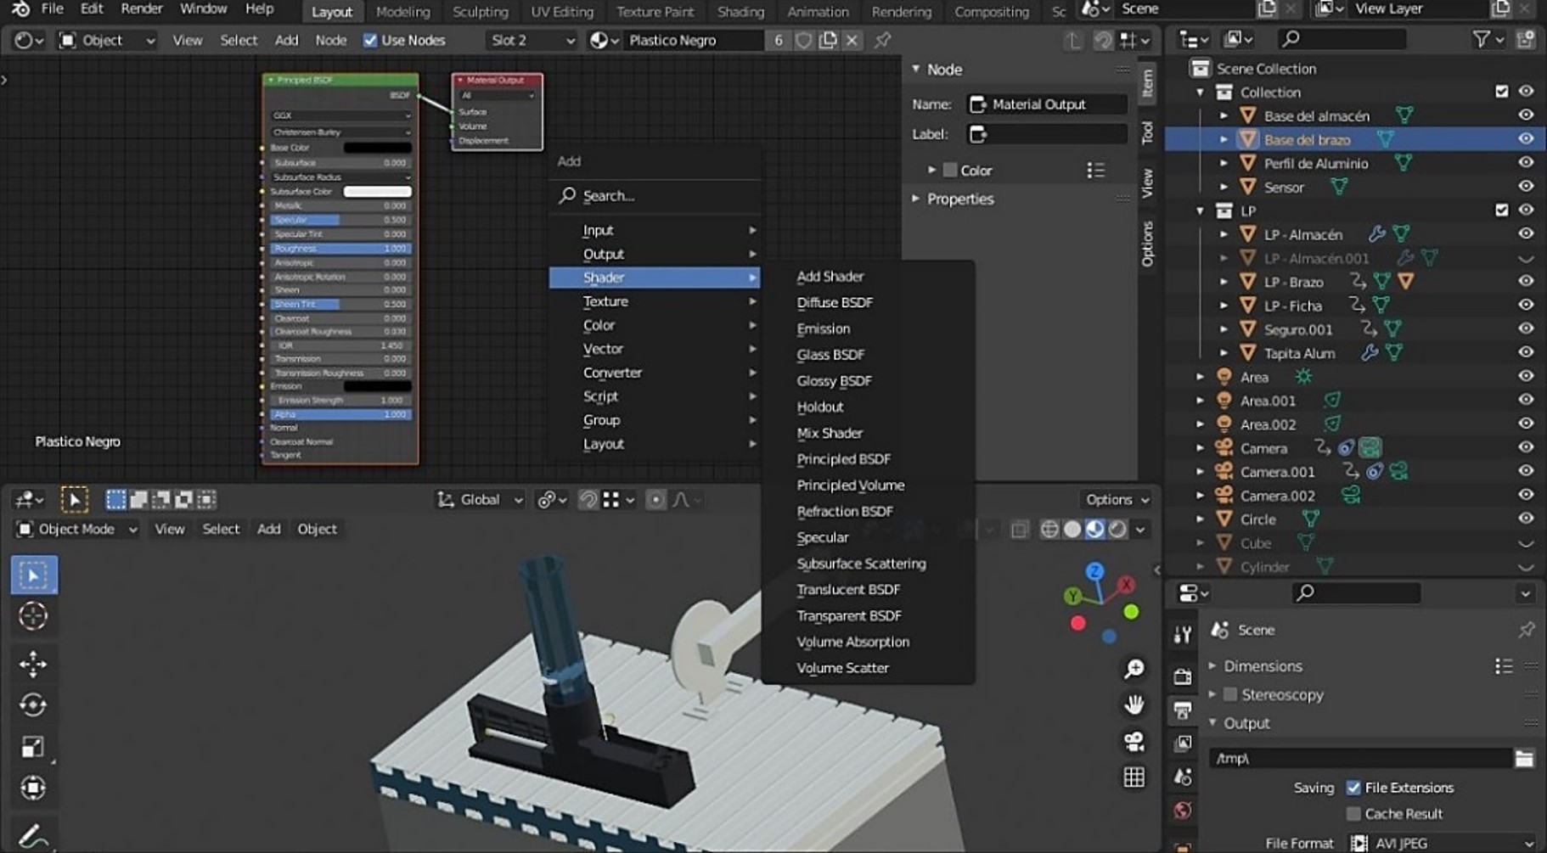Open the Output properties printer tab

pyautogui.click(x=1182, y=710)
